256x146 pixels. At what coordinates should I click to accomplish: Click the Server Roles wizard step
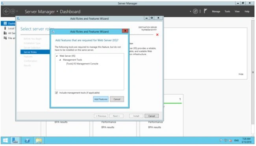coord(35,52)
